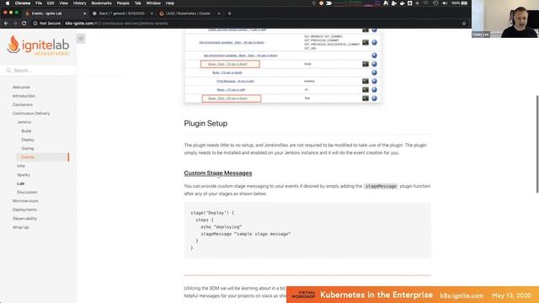The height and width of the screenshot is (303, 539).
Task: Expand Microservices in the sidebar
Action: pos(25,201)
